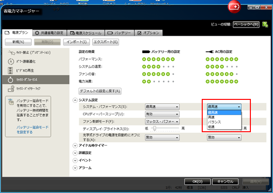Viewport: 273px width, 193px height.
Task: Click the 新規(N) button
Action: point(18,42)
